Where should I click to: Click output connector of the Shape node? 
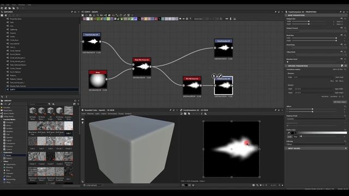coord(107,79)
